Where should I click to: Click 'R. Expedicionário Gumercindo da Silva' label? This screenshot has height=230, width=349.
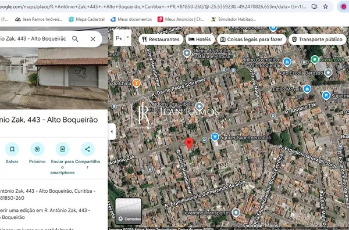click(x=205, y=193)
